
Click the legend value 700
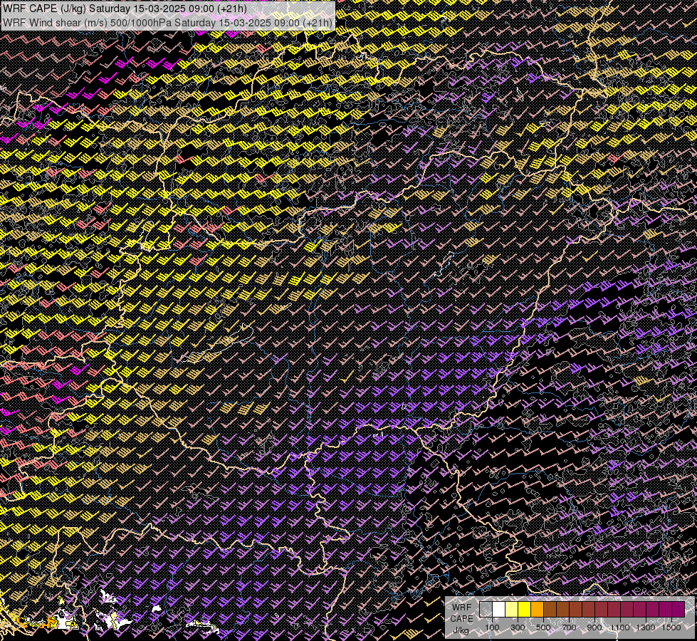pos(569,627)
